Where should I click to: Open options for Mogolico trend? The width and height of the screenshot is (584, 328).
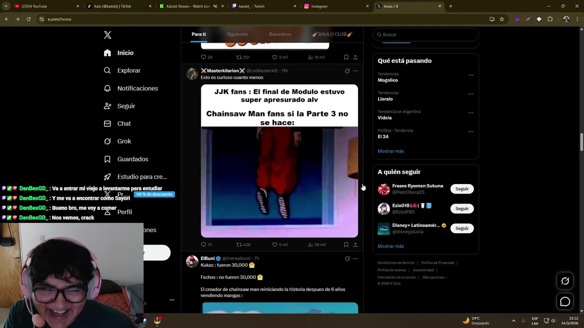[471, 75]
